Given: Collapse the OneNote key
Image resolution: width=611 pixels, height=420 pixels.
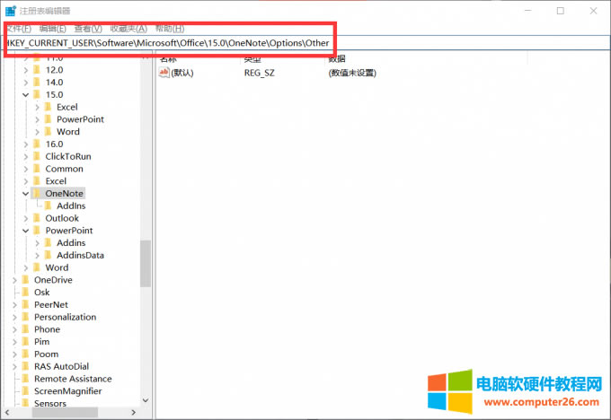Looking at the screenshot, I should 26,194.
